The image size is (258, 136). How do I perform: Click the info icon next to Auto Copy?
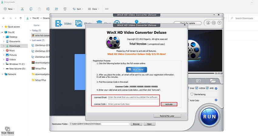point(216,100)
